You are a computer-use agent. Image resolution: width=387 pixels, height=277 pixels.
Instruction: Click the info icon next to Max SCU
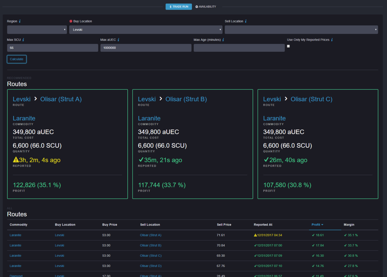pos(23,40)
